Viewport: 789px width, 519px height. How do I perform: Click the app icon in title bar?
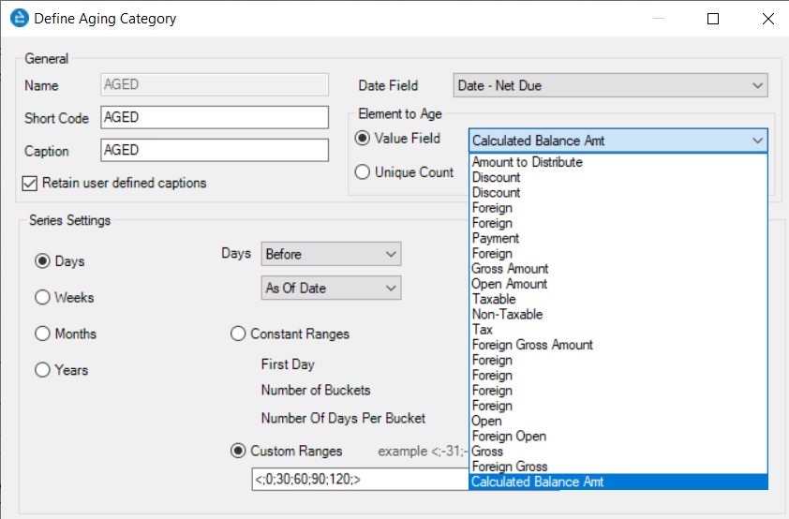coord(18,19)
